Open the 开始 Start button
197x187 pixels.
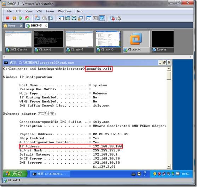pyautogui.click(x=15, y=174)
